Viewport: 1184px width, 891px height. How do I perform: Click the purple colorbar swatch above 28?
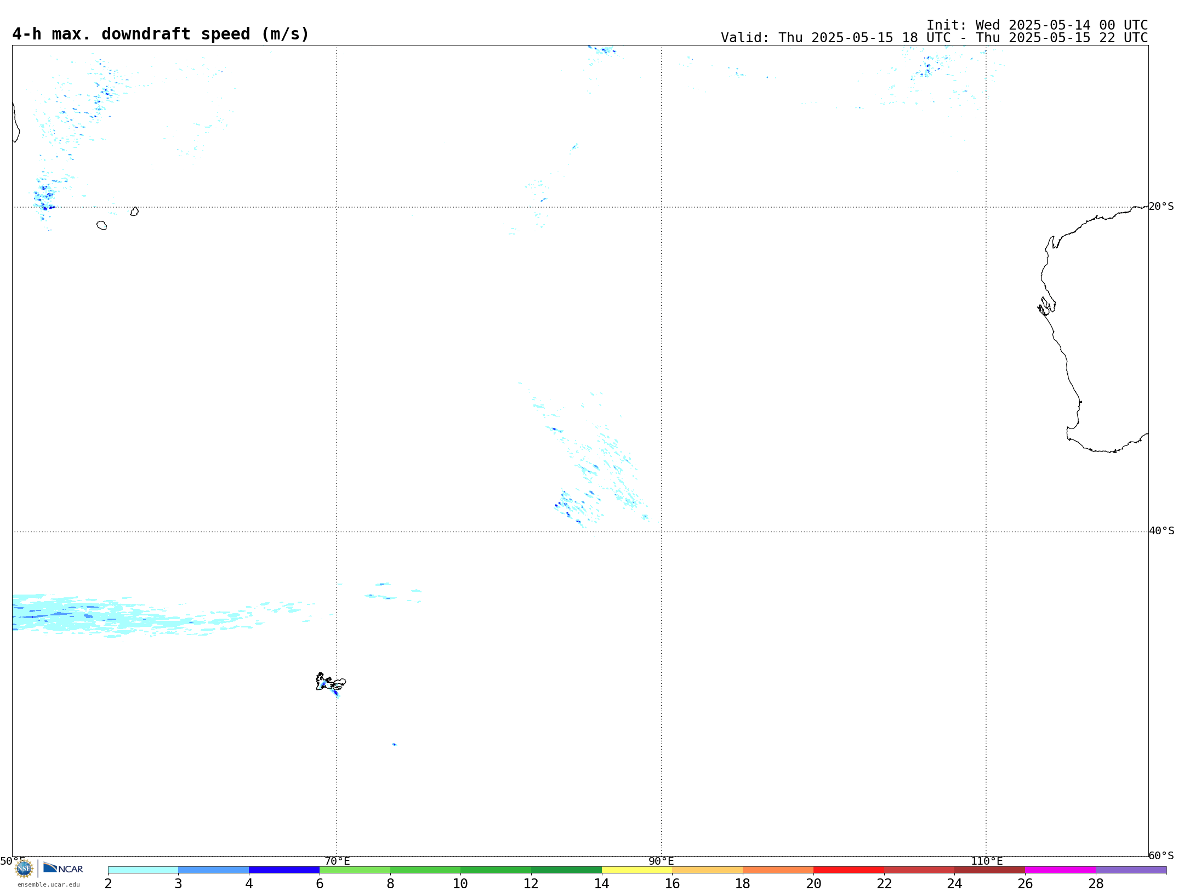tap(1131, 870)
